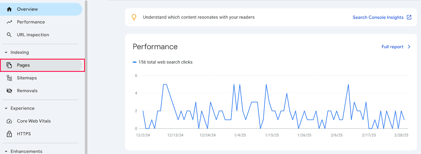Click the chart peak near 1/4/25
Screen dimensions: 421x154
[x=234, y=84]
